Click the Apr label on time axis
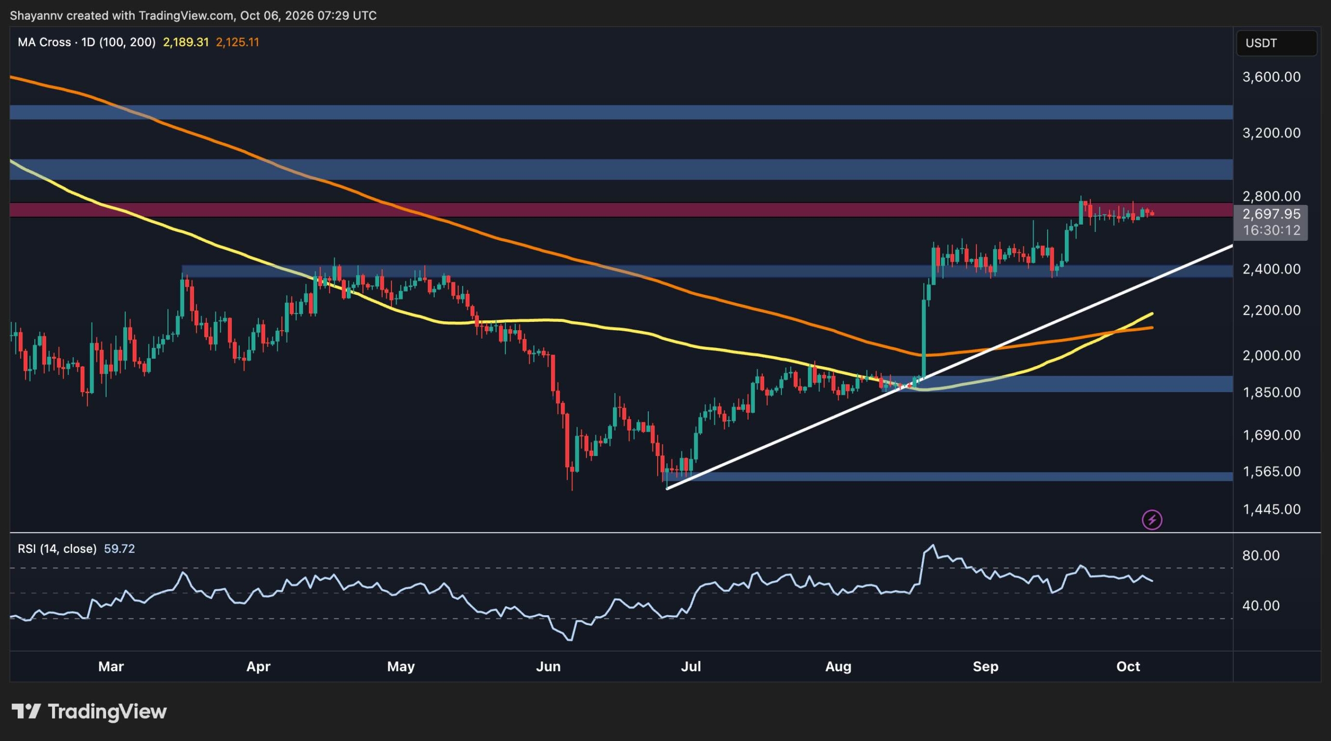The width and height of the screenshot is (1331, 741). [258, 666]
